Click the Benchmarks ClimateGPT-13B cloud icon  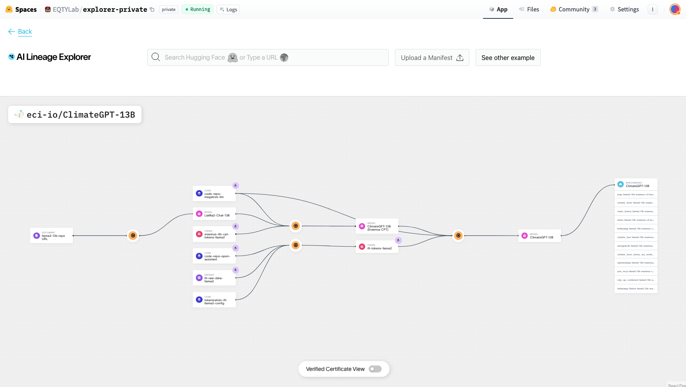click(x=621, y=184)
